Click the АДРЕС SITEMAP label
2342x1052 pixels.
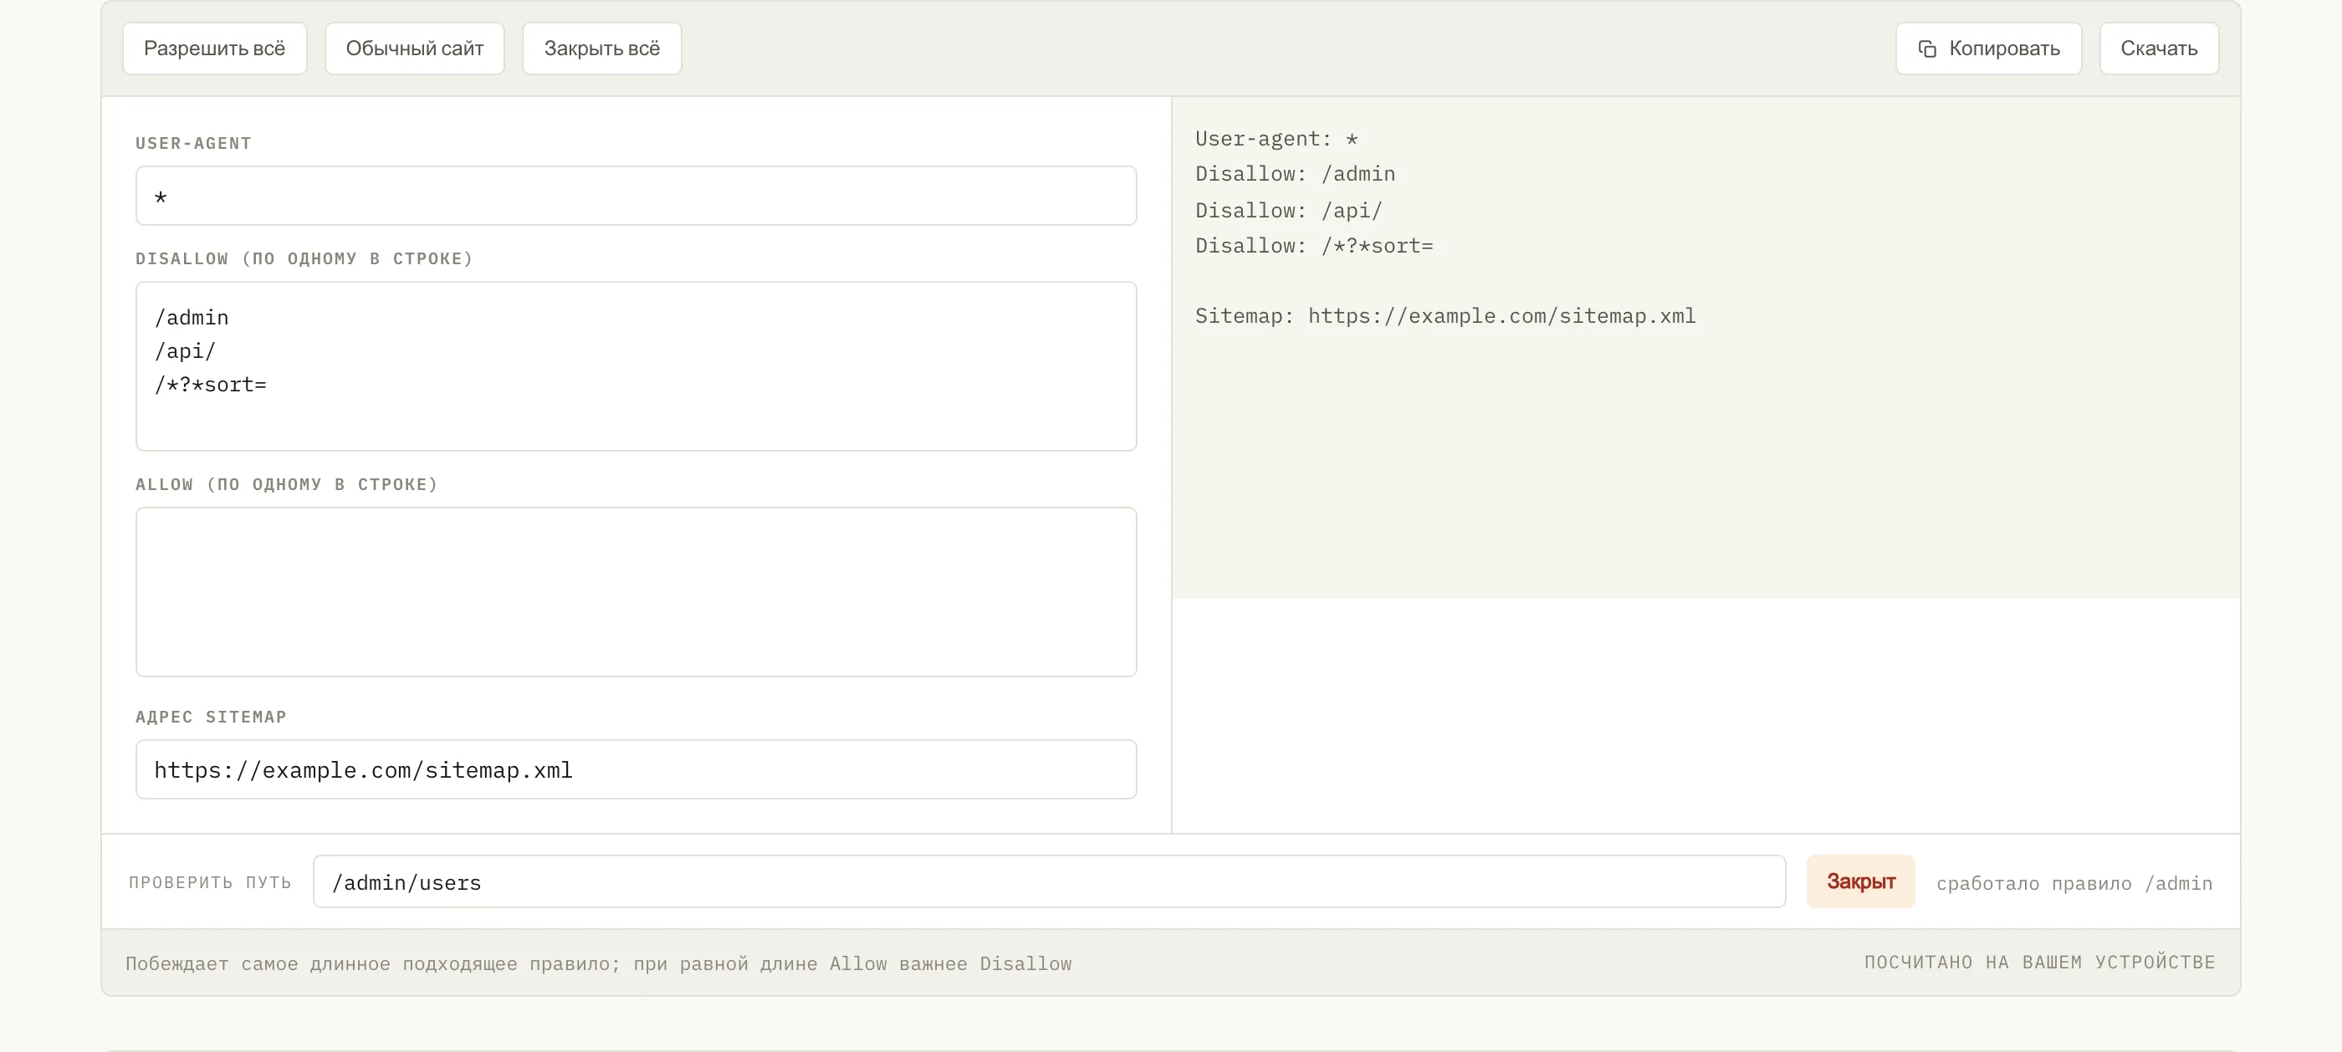[x=211, y=717]
